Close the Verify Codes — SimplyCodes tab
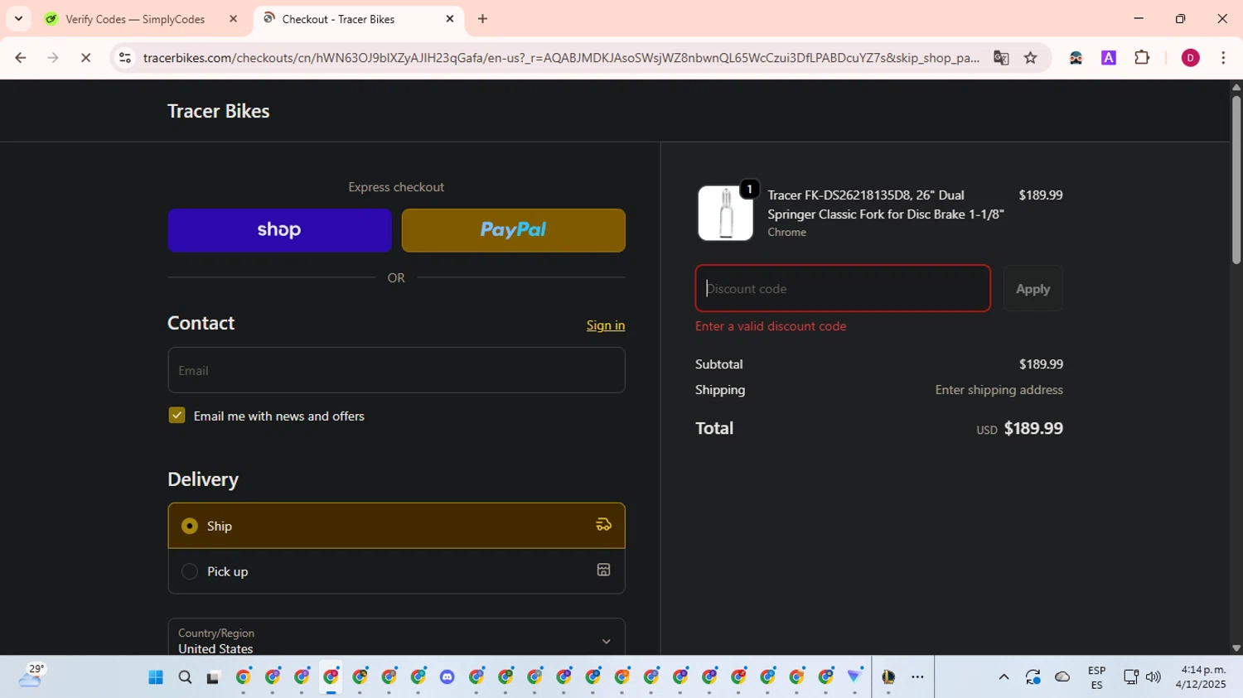This screenshot has height=698, width=1243. tap(233, 18)
